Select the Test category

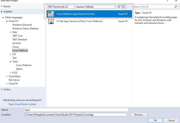[14, 58]
